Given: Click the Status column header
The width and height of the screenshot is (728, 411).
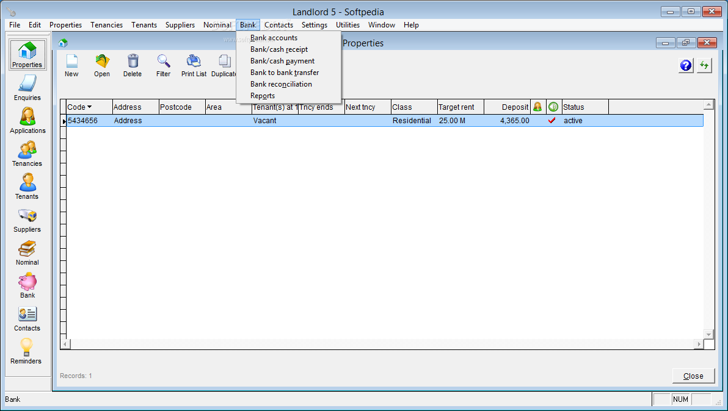Looking at the screenshot, I should click(585, 107).
